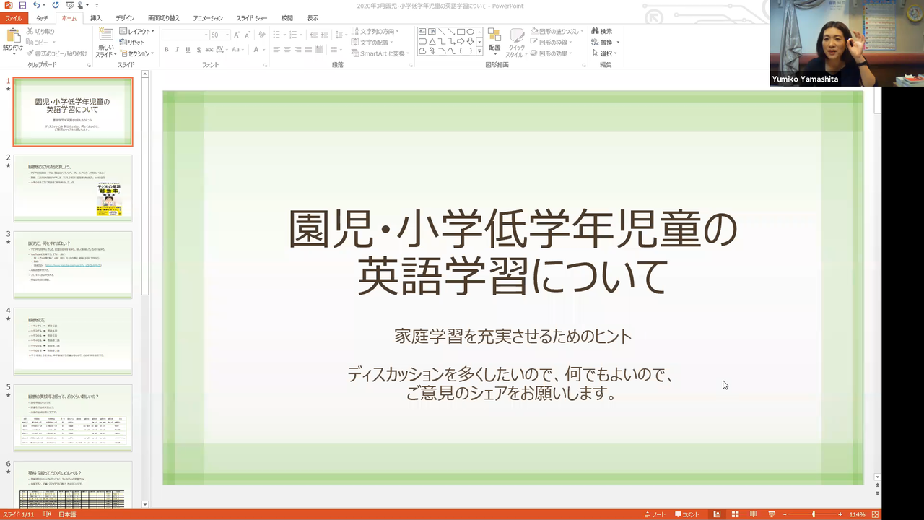Click the Reset (リセット) slide button
Image resolution: width=924 pixels, height=520 pixels.
[x=131, y=43]
